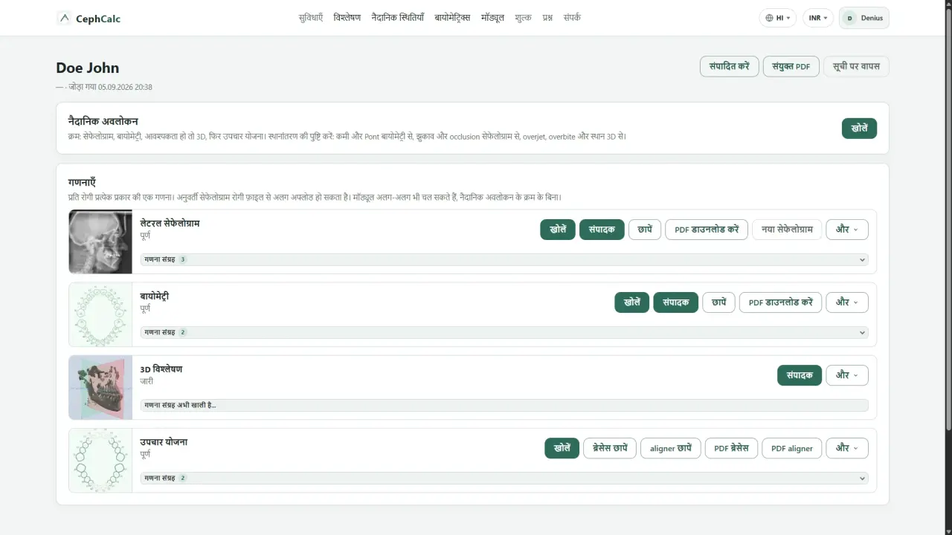Click the D user avatar icon
Viewport: 952px width, 535px height.
(x=849, y=18)
